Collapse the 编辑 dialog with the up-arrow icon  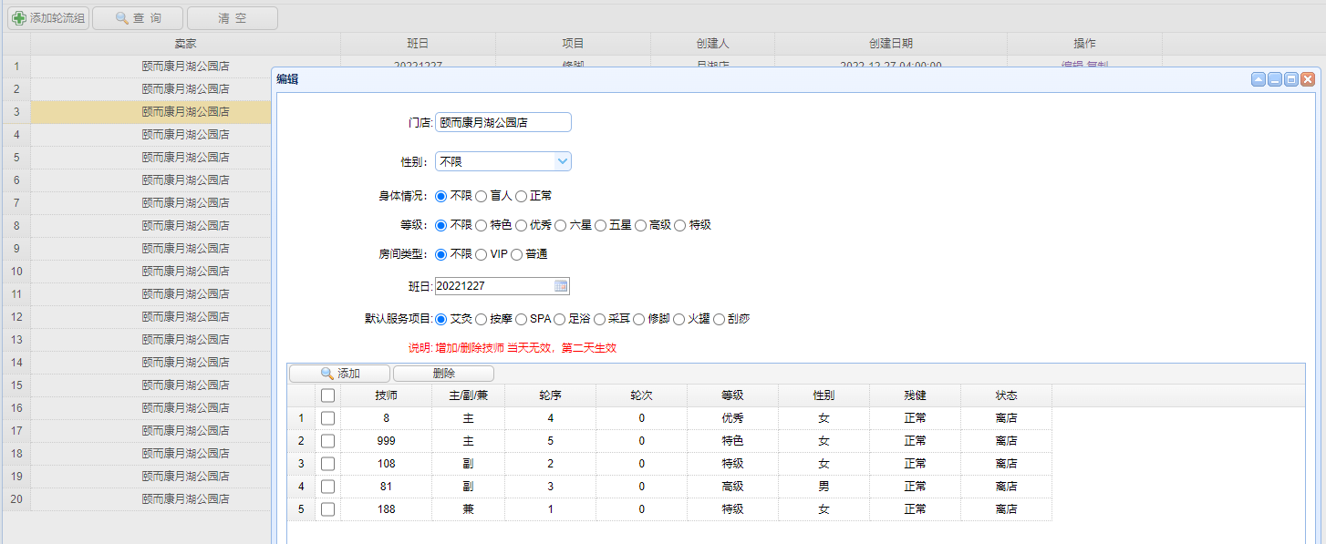click(1259, 79)
